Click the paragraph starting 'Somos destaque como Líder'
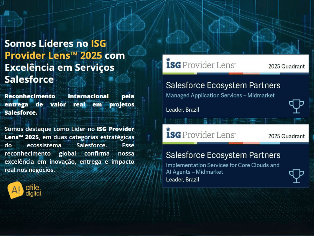314x236 pixels. [x=69, y=149]
